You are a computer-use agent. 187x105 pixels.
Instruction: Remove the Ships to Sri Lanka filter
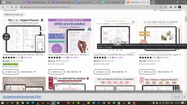click(22, 15)
